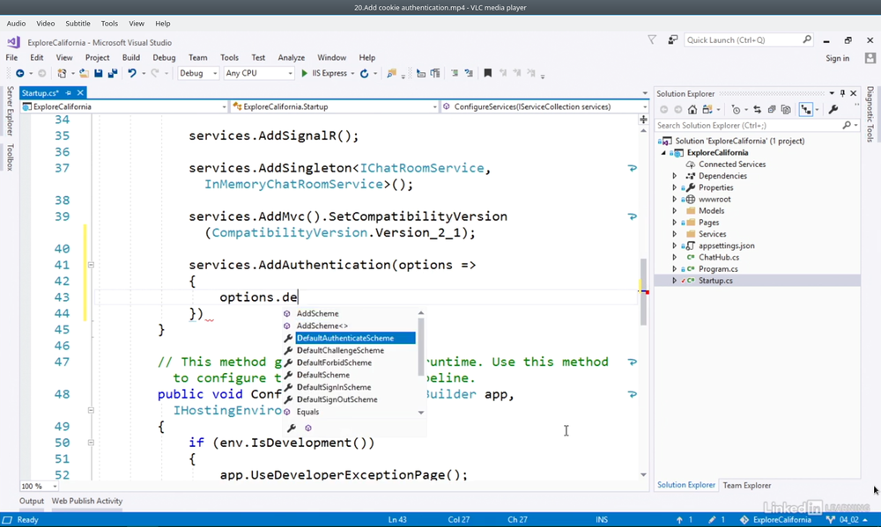The image size is (881, 527).
Task: Expand the Models folder node
Action: (x=675, y=211)
